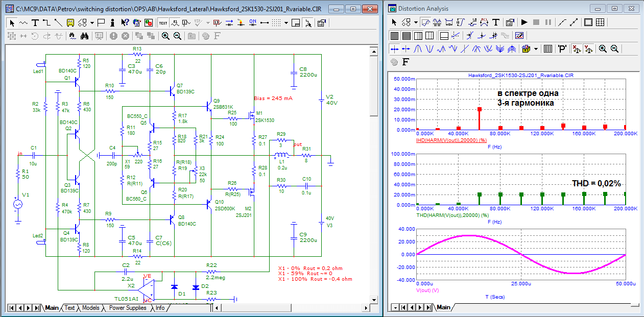Select the Text mode tool in schematic toolbar
Viewport: 644px width, 317px height.
[x=35, y=22]
